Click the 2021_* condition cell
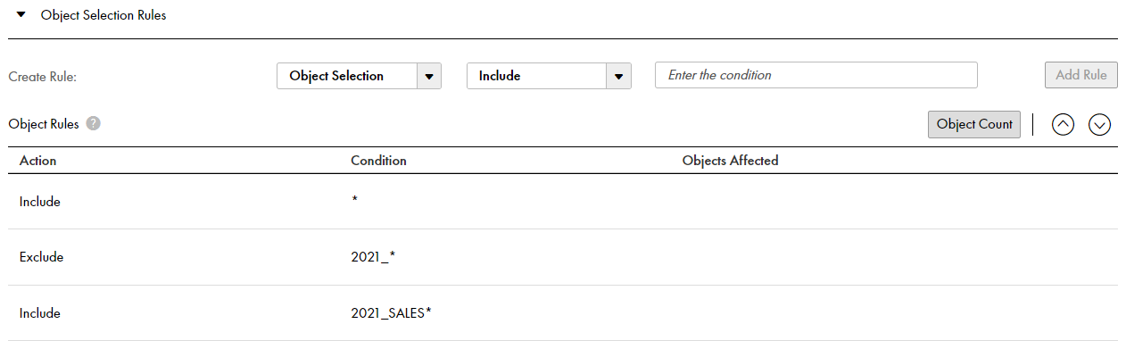The height and width of the screenshot is (349, 1126). tap(373, 257)
